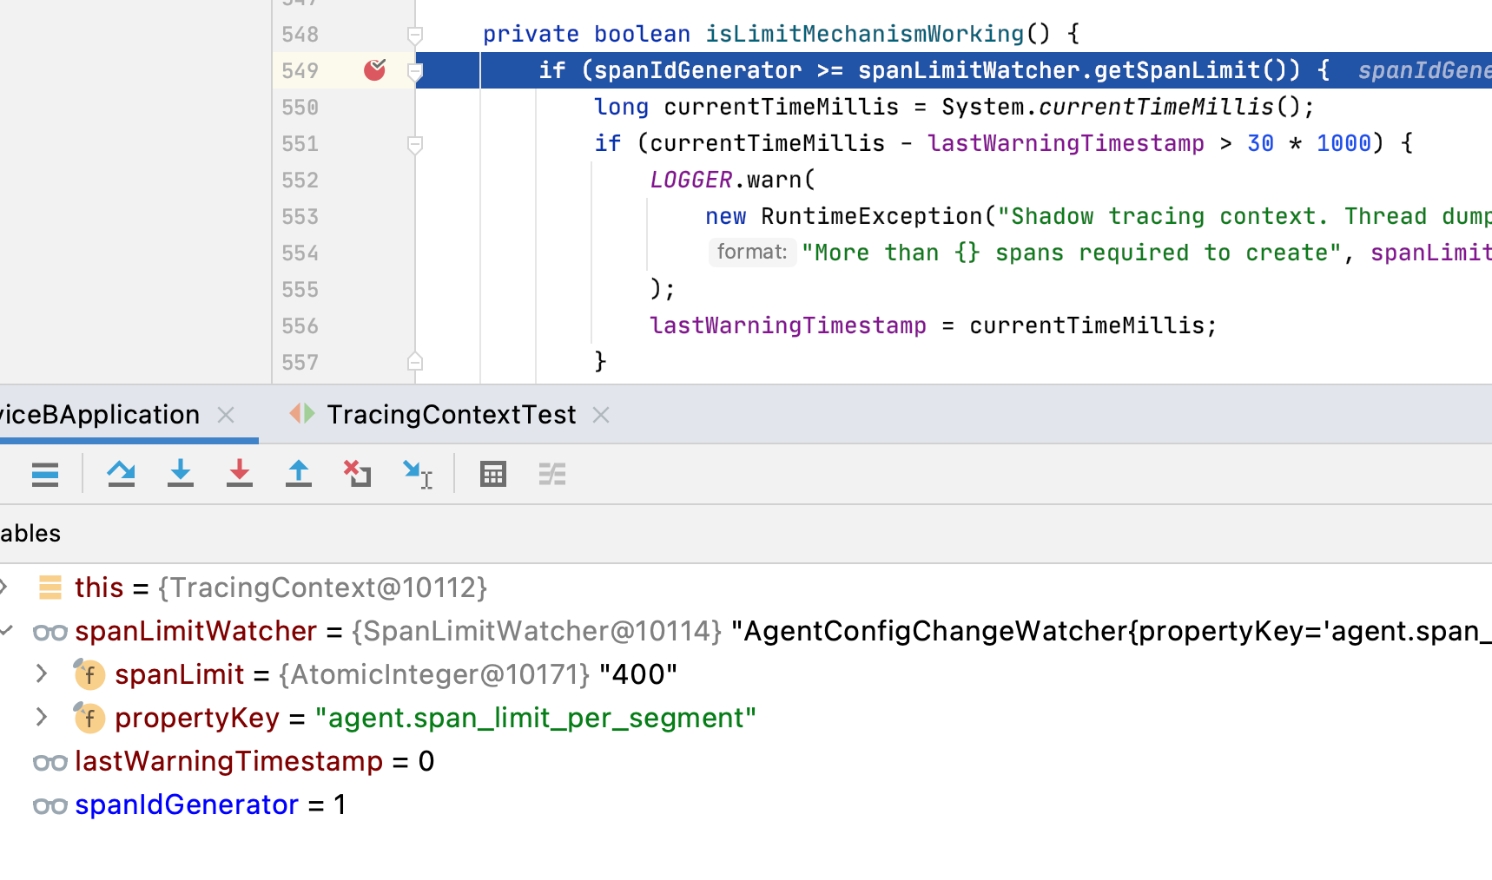Select the lastWarningTimestamp = 0 row
Screen dimensions: 1492x880
pos(746,761)
